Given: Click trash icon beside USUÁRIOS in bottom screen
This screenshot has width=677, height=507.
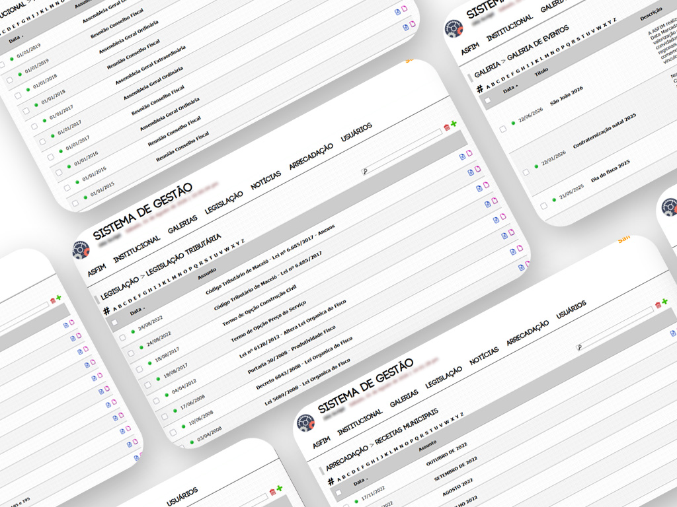Looking at the screenshot, I should click(x=272, y=492).
